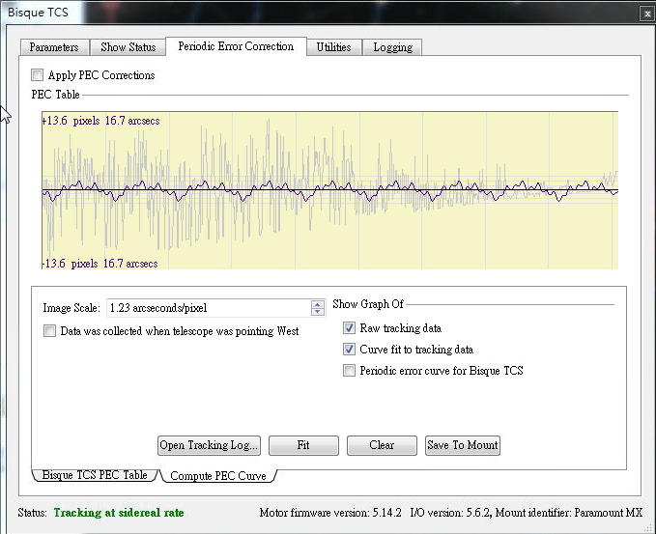Open the Logging tab
Viewport: 656px width, 534px height.
click(392, 47)
